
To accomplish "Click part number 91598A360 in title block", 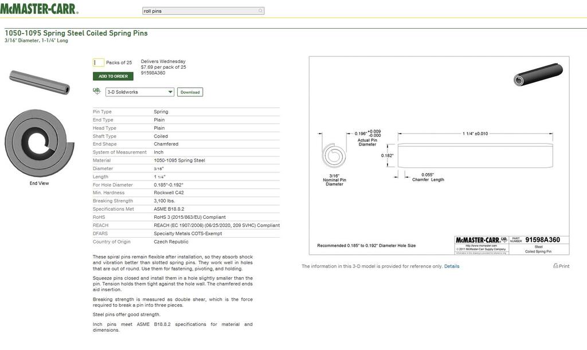I will coord(542,239).
